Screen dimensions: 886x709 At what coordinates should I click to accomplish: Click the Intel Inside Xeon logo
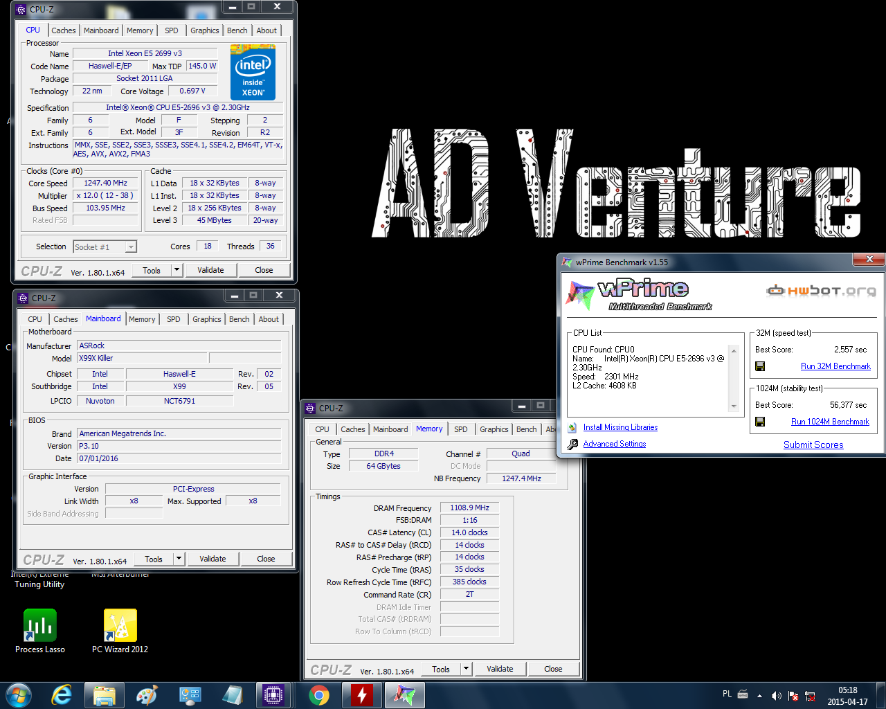(x=253, y=72)
